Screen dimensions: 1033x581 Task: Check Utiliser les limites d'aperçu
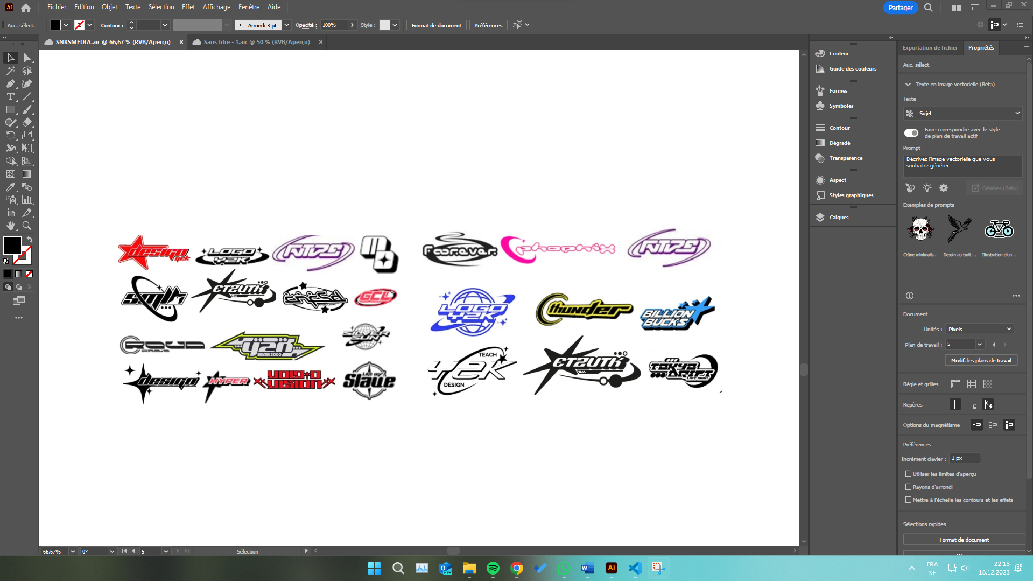click(x=908, y=474)
